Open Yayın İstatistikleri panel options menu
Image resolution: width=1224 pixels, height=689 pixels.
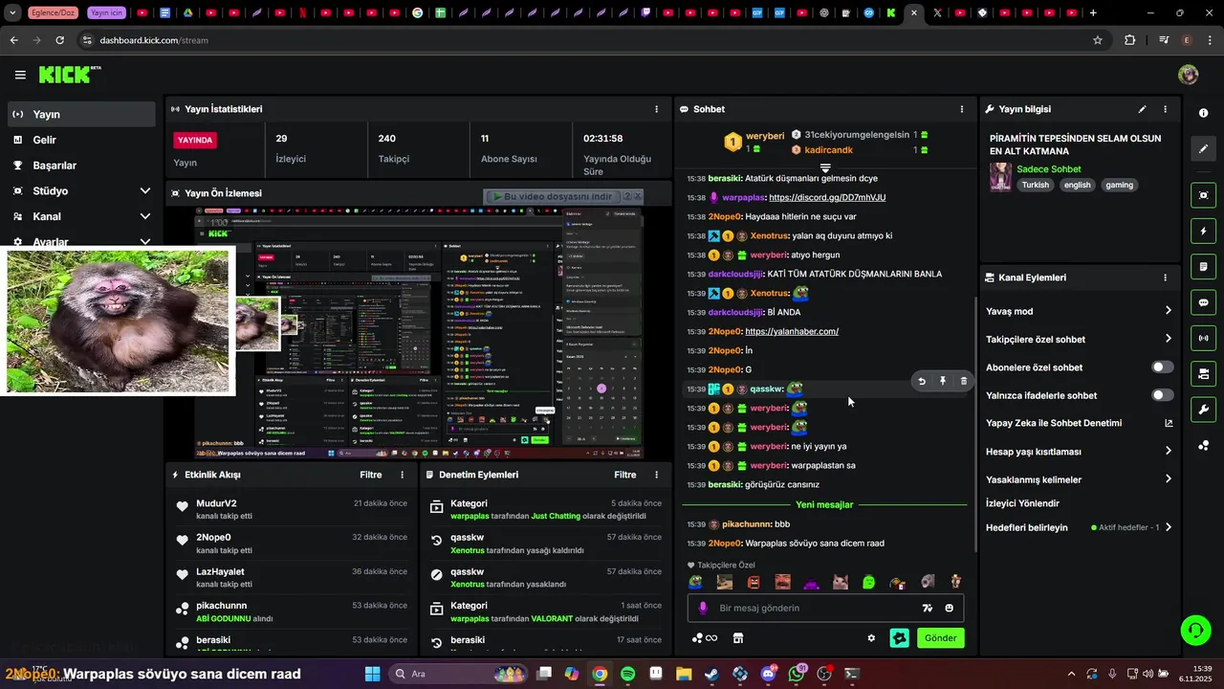click(x=656, y=109)
